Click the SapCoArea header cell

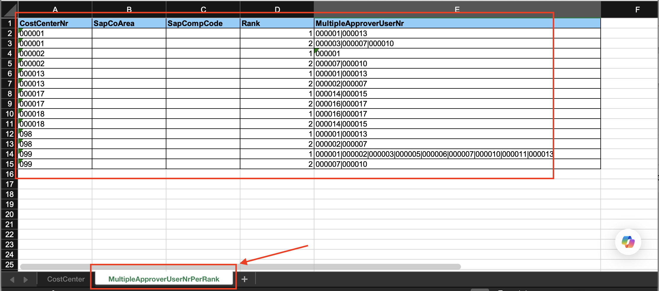(129, 23)
